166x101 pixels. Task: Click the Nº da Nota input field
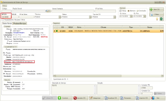click(x=105, y=11)
